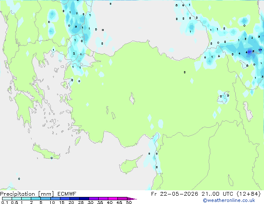The width and height of the screenshot is (264, 204).
Task: Click the island of Crete on map
Action: [x=46, y=152]
